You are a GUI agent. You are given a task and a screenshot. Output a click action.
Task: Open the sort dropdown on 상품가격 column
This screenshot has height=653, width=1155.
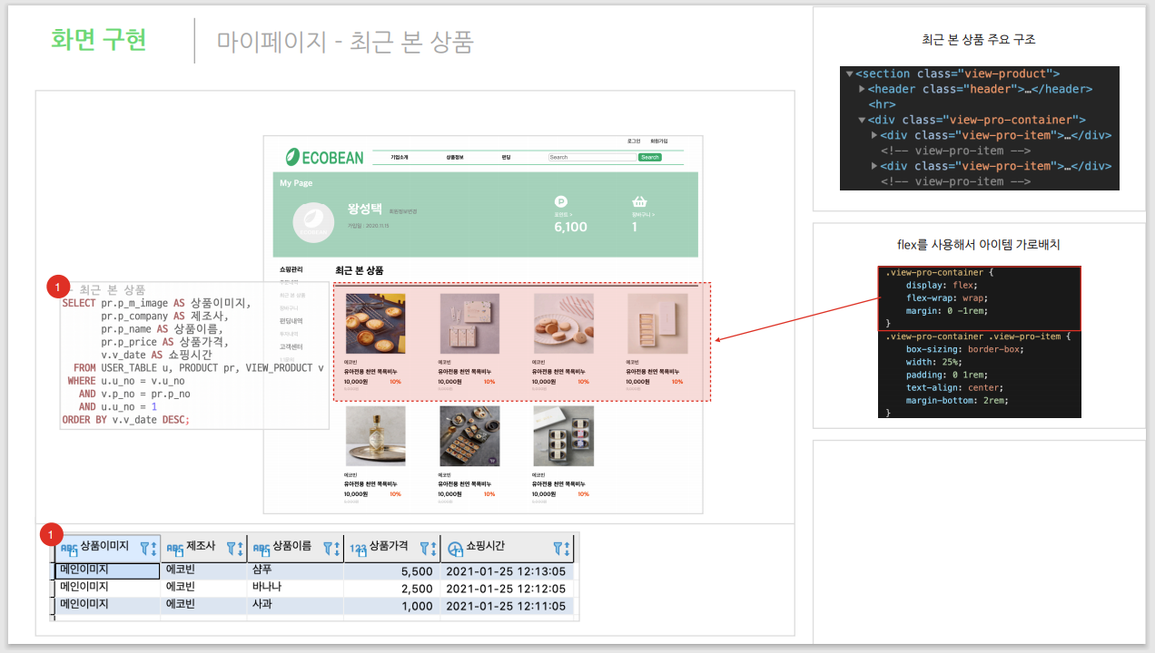click(433, 546)
